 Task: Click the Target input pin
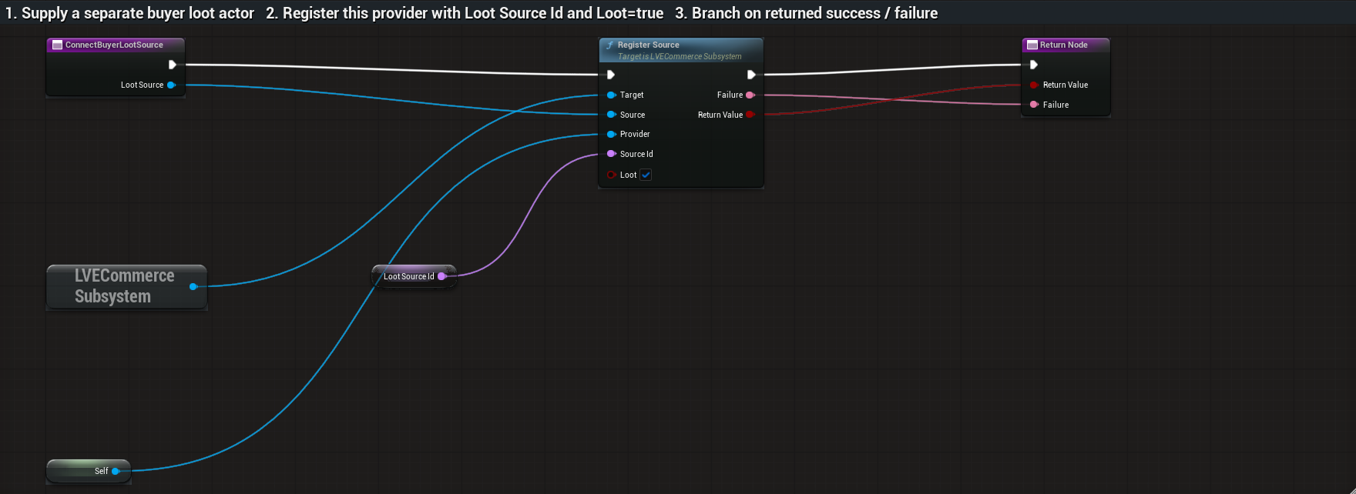[x=611, y=95]
